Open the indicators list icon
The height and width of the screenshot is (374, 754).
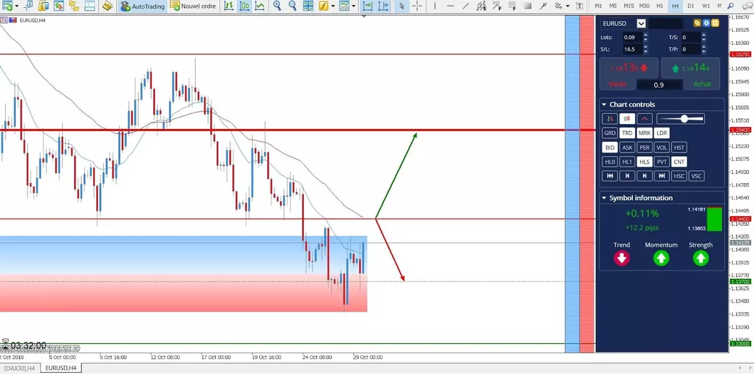coord(323,6)
